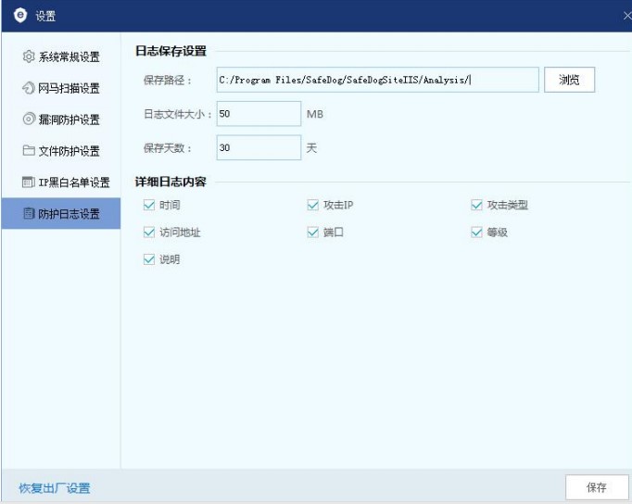Open 系统常规设置 settings page
Image resolution: width=632 pixels, height=504 pixels.
61,57
